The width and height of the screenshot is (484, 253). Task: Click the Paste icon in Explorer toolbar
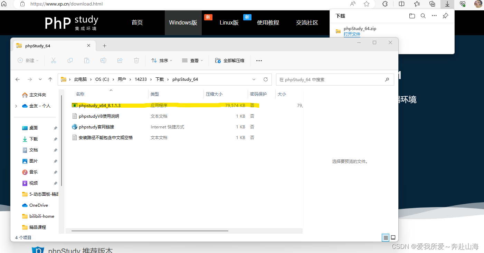[x=87, y=60]
